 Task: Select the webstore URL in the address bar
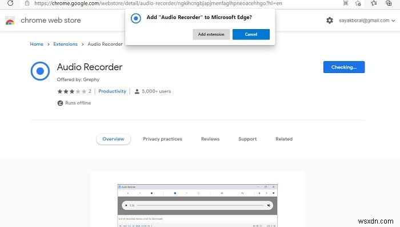(x=158, y=3)
